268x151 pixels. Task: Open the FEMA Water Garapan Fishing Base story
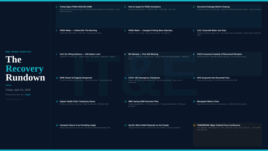pyautogui.click(x=150, y=30)
